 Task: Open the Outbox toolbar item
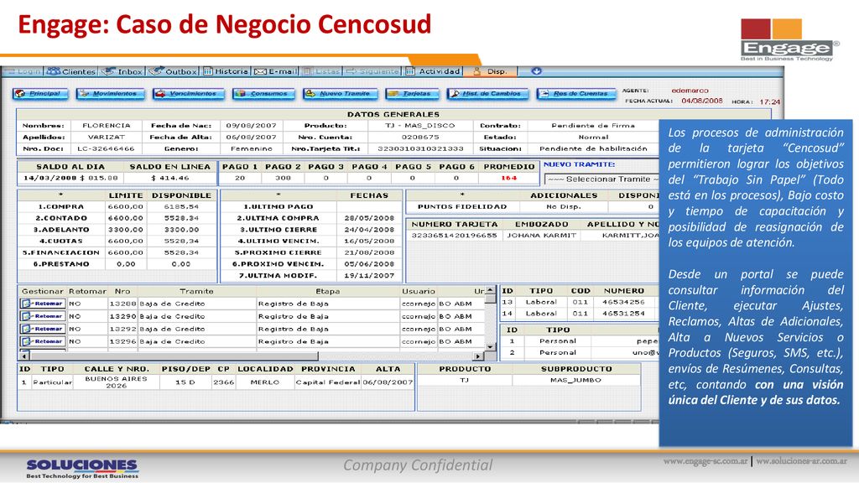pos(173,71)
